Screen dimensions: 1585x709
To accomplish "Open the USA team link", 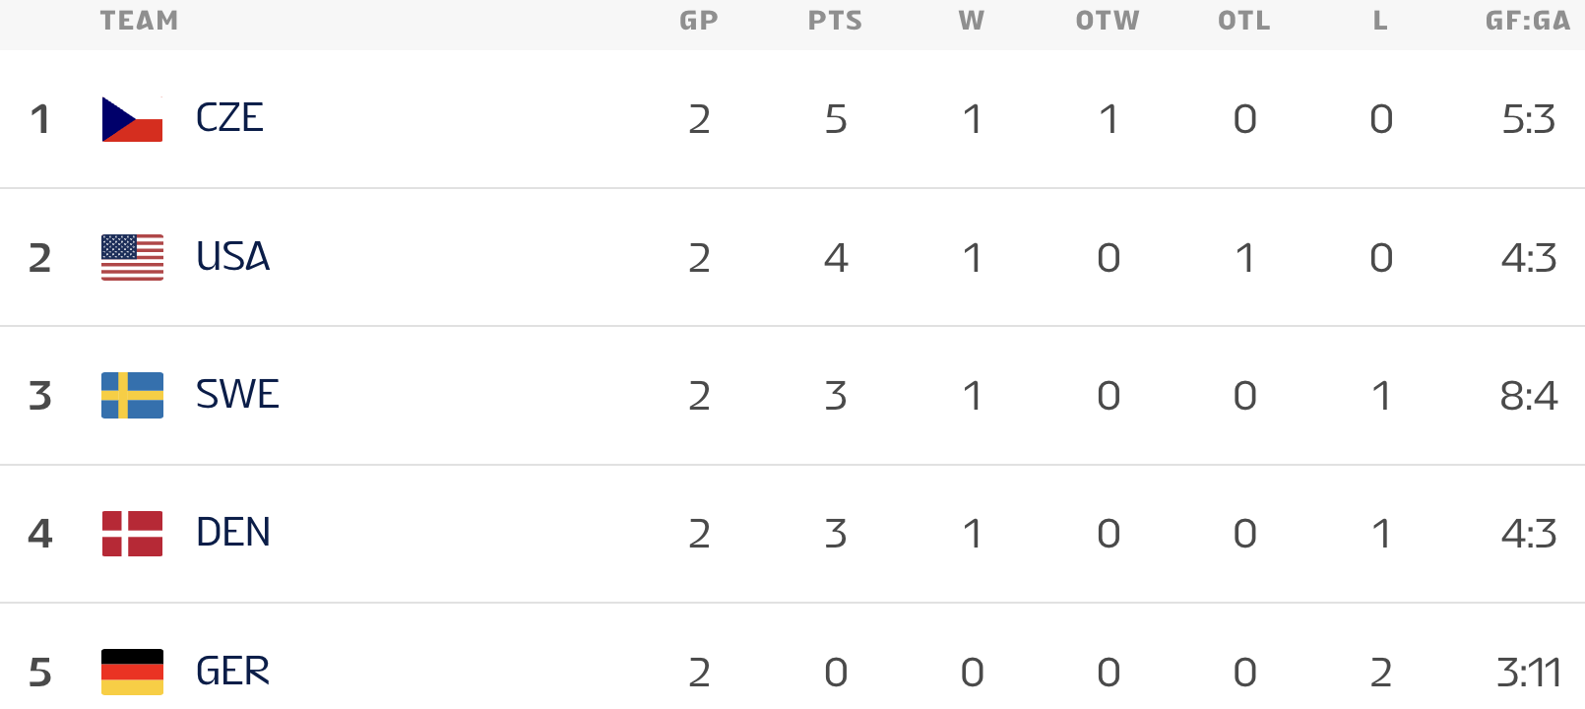I will tap(232, 257).
